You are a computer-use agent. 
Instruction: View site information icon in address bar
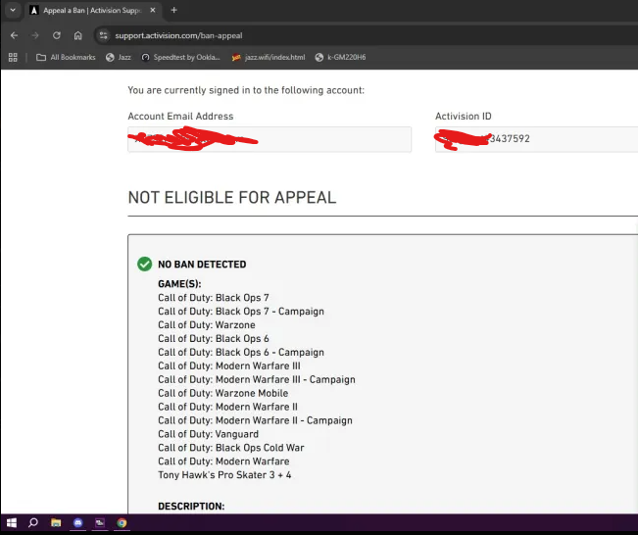pyautogui.click(x=104, y=35)
